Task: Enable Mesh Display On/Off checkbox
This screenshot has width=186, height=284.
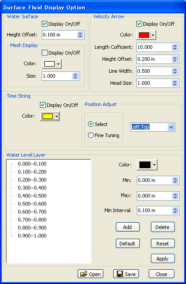Action: [44, 53]
